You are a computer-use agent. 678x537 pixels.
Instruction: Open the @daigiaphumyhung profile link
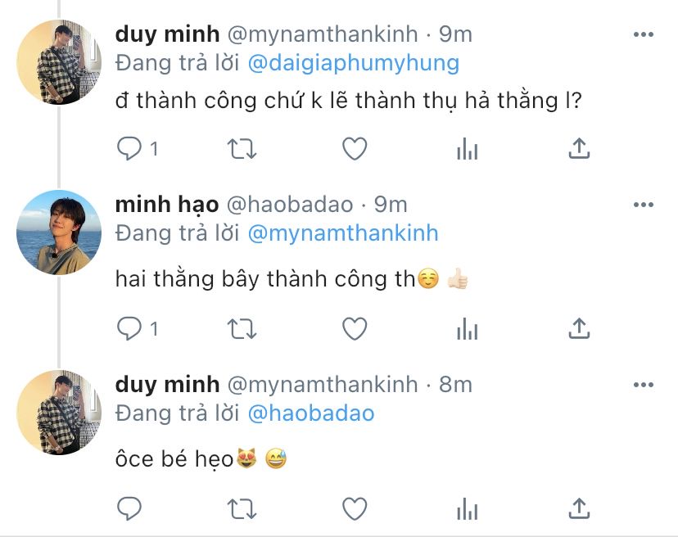pos(353,63)
